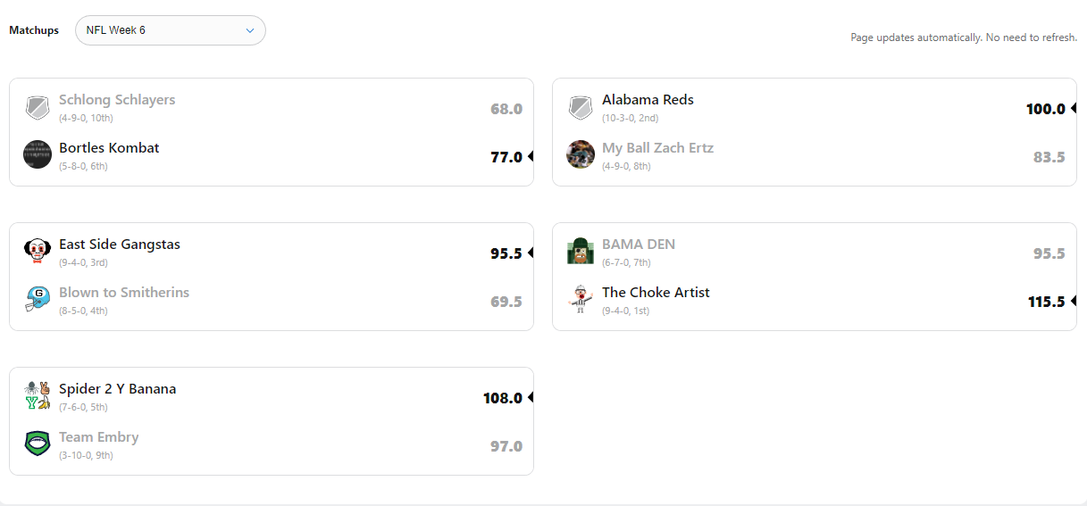The image size is (1087, 506).
Task: Click the Schlong Schlayers shield icon
Action: pyautogui.click(x=38, y=108)
